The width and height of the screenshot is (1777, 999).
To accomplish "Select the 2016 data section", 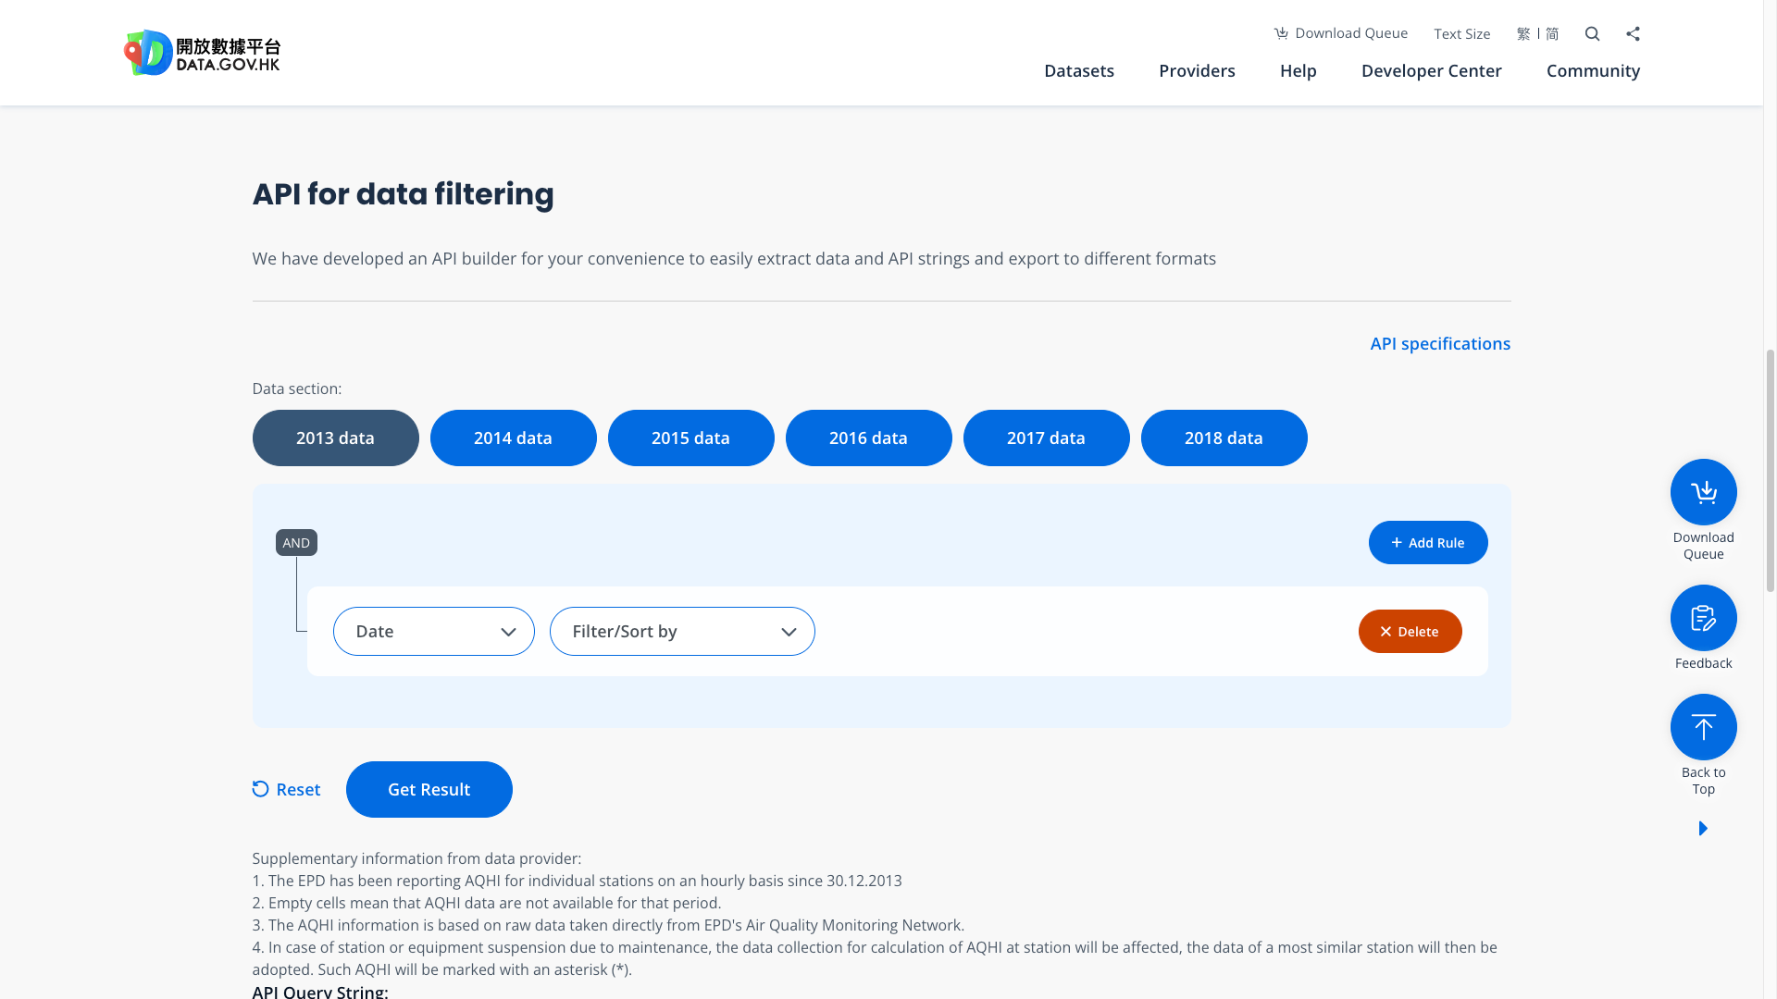I will 868,438.
